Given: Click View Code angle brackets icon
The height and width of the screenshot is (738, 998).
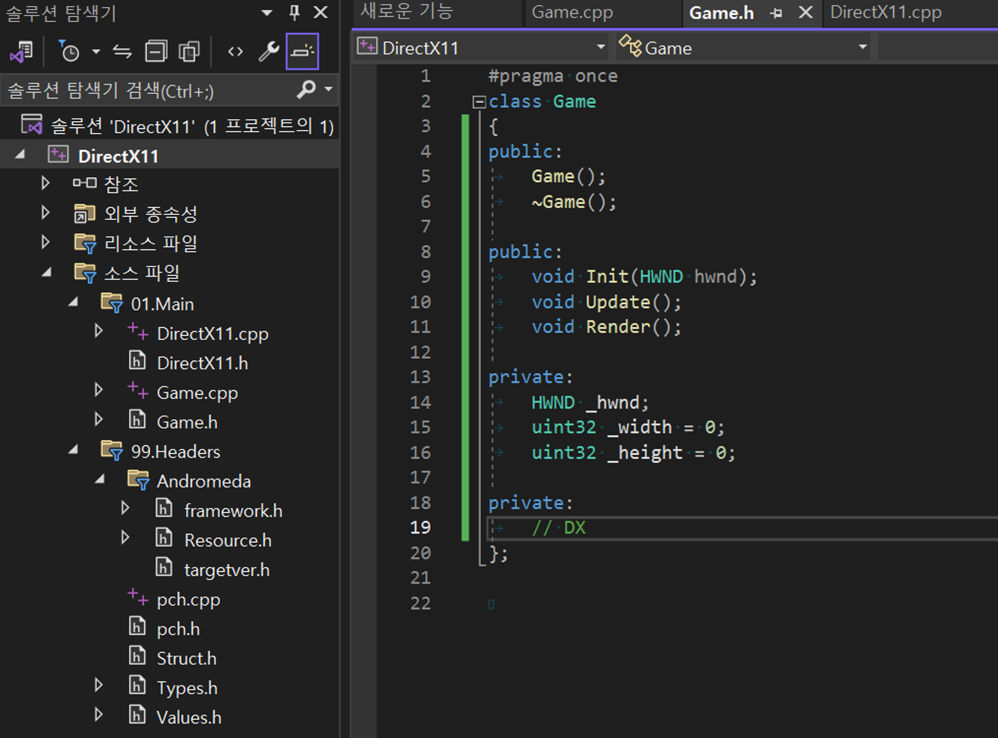Looking at the screenshot, I should coord(235,51).
